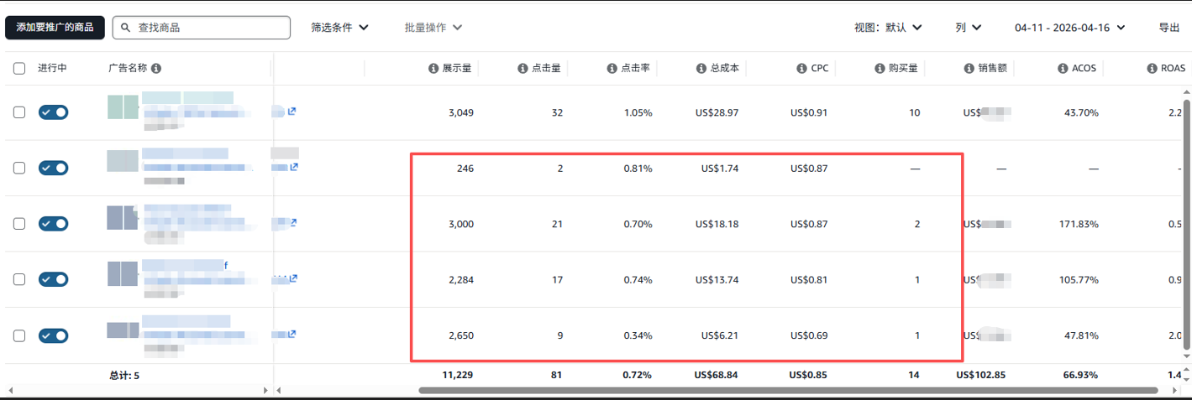Open the 视图：默认 view dropdown
The width and height of the screenshot is (1192, 400).
click(x=888, y=28)
